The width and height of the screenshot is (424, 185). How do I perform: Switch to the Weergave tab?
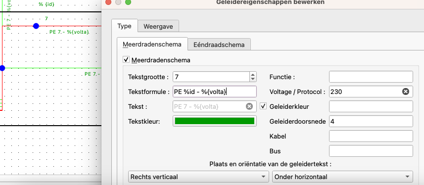(x=158, y=27)
